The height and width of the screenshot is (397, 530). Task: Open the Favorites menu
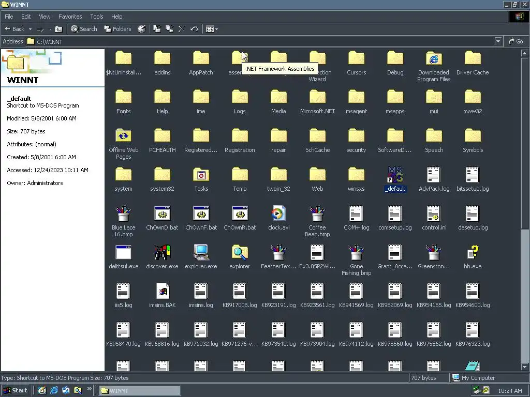[x=70, y=17]
